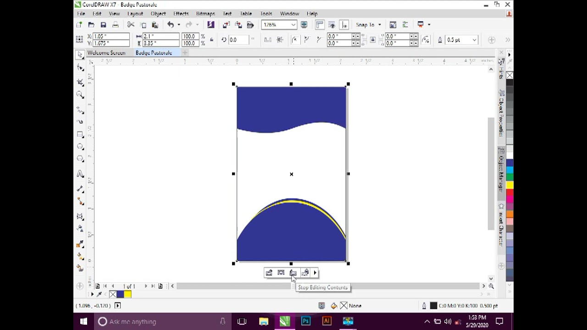The width and height of the screenshot is (587, 330).
Task: Select the Freehand tool in the toolbox
Action: point(80,110)
